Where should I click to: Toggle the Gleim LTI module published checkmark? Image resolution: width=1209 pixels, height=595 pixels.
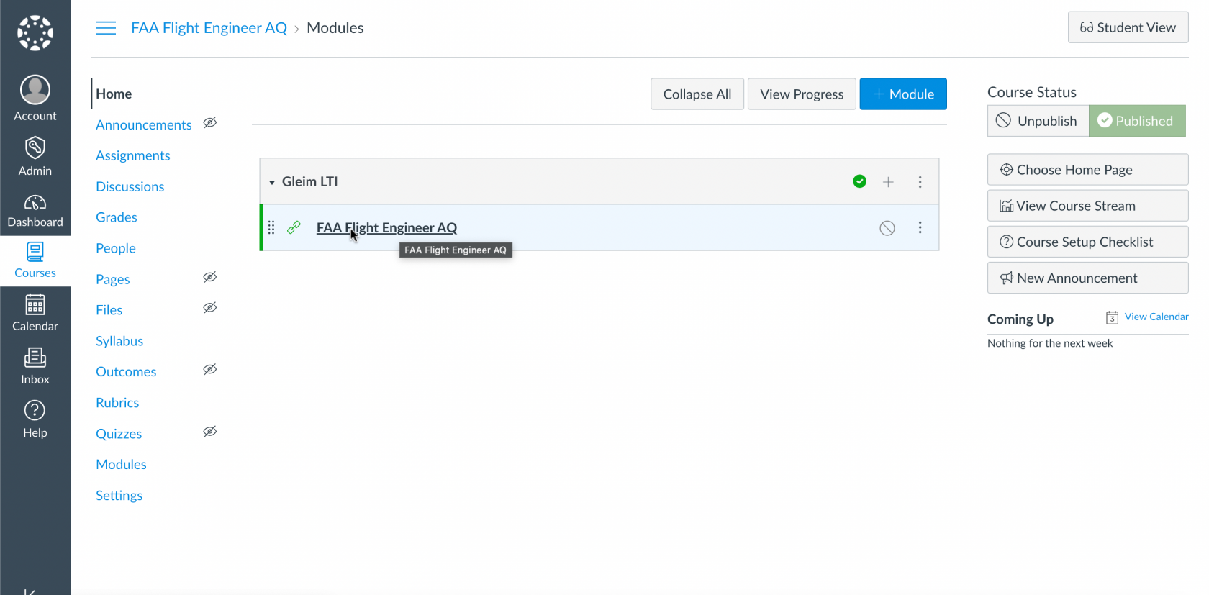coord(859,181)
